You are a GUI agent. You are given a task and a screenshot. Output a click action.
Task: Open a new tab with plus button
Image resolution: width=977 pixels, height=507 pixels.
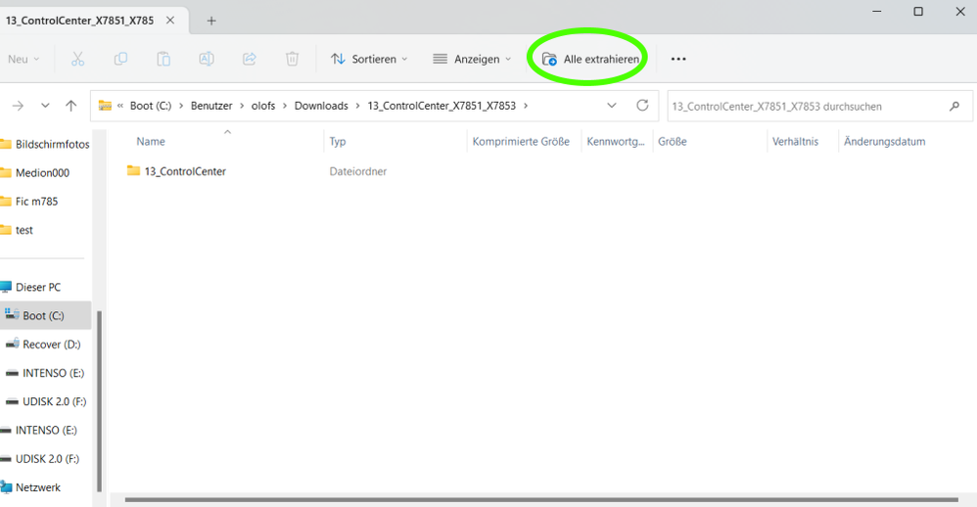point(211,21)
